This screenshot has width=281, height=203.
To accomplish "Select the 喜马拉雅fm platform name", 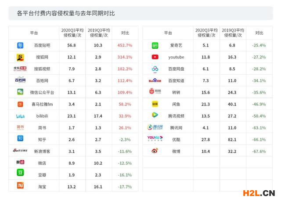I will pyautogui.click(x=42, y=105).
